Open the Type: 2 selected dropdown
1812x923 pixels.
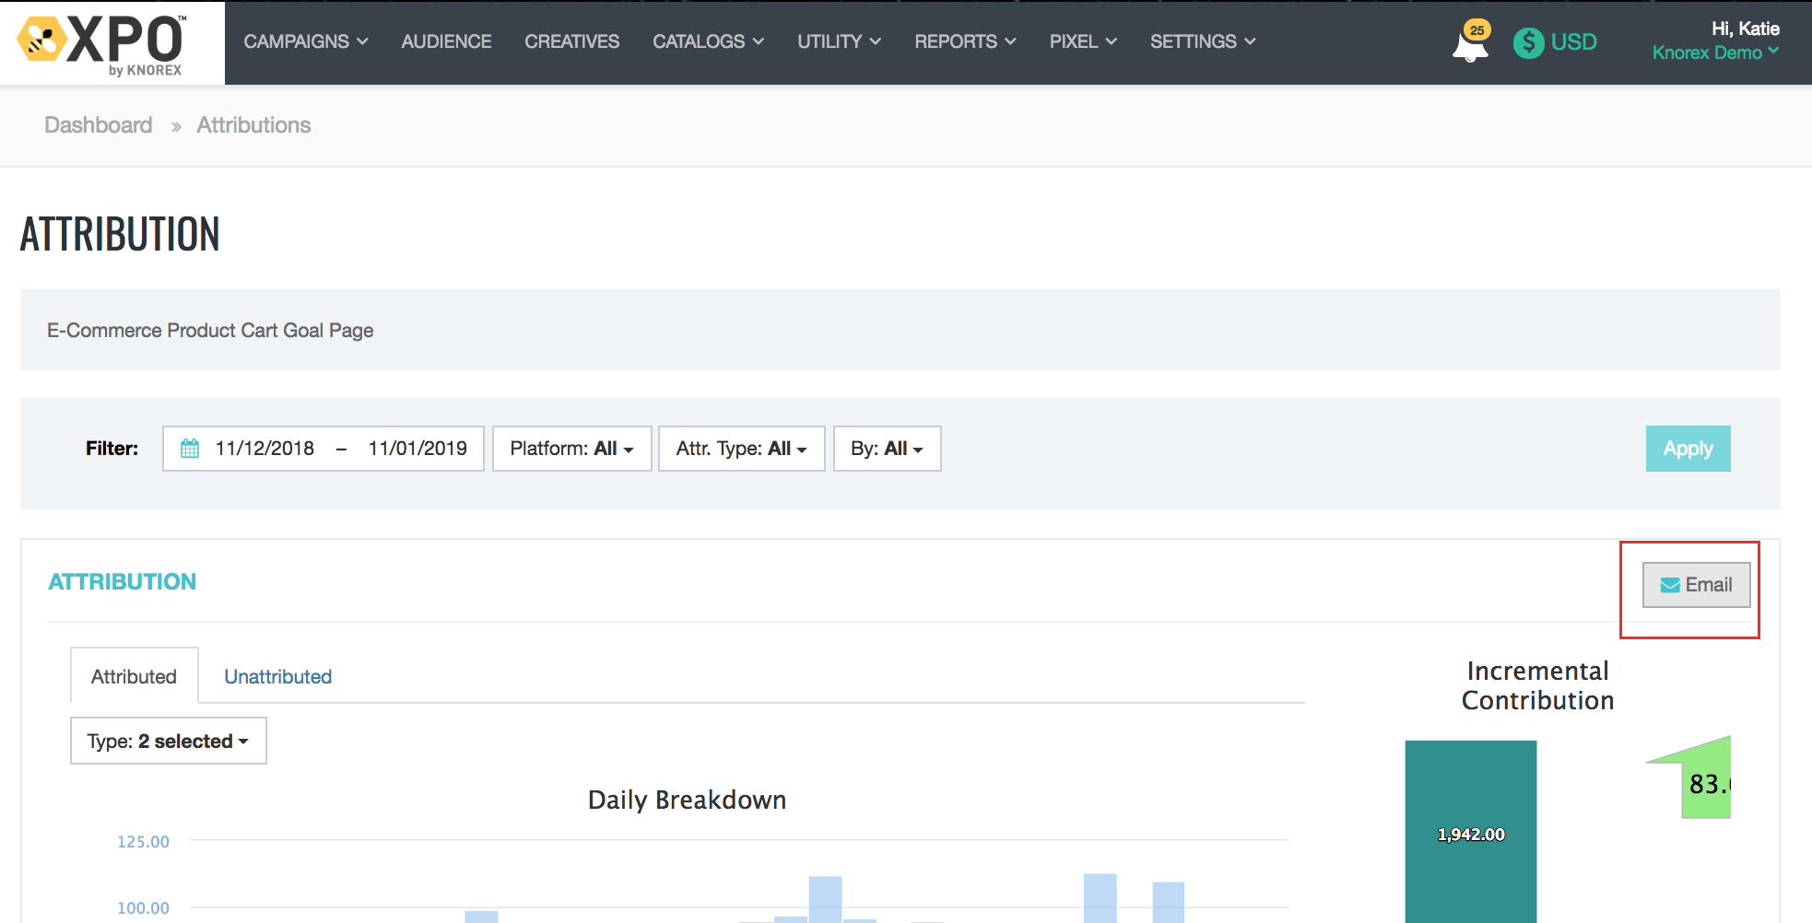[x=168, y=742]
